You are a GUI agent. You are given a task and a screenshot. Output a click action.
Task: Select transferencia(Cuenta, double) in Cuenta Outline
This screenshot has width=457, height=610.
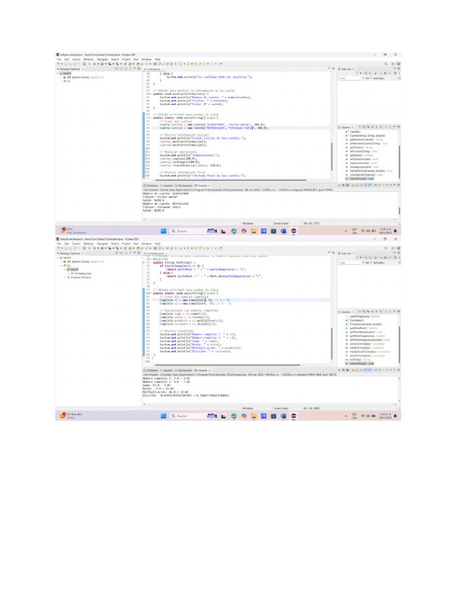[369, 171]
